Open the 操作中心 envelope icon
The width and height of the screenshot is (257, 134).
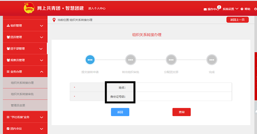pyautogui.click(x=205, y=9)
